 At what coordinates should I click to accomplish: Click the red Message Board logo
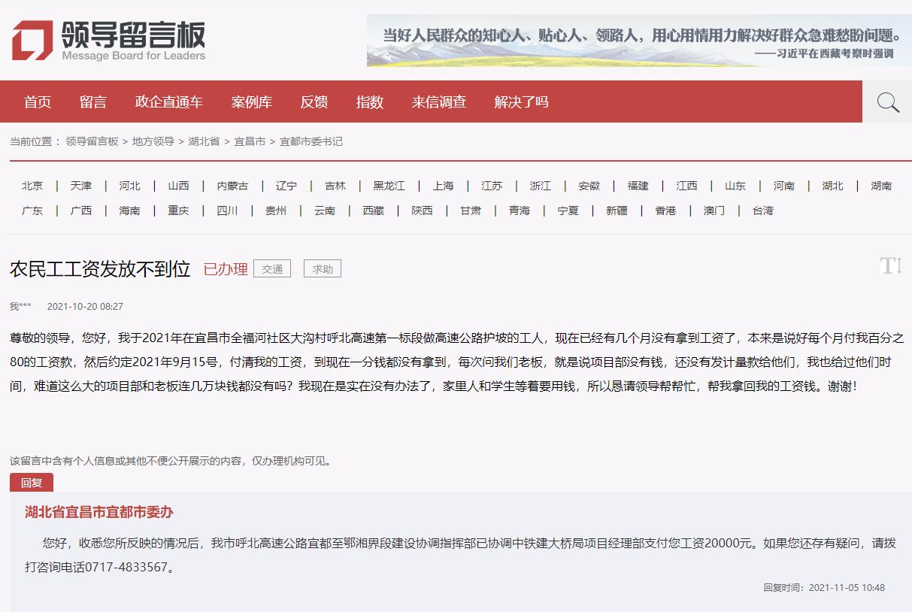tap(32, 41)
